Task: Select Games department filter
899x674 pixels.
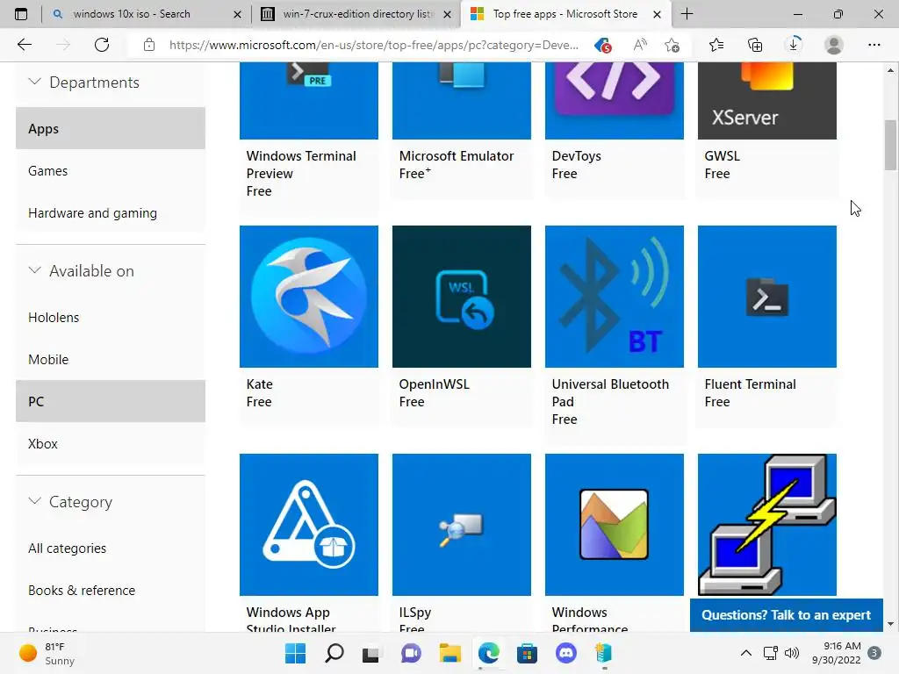Action: (x=110, y=171)
